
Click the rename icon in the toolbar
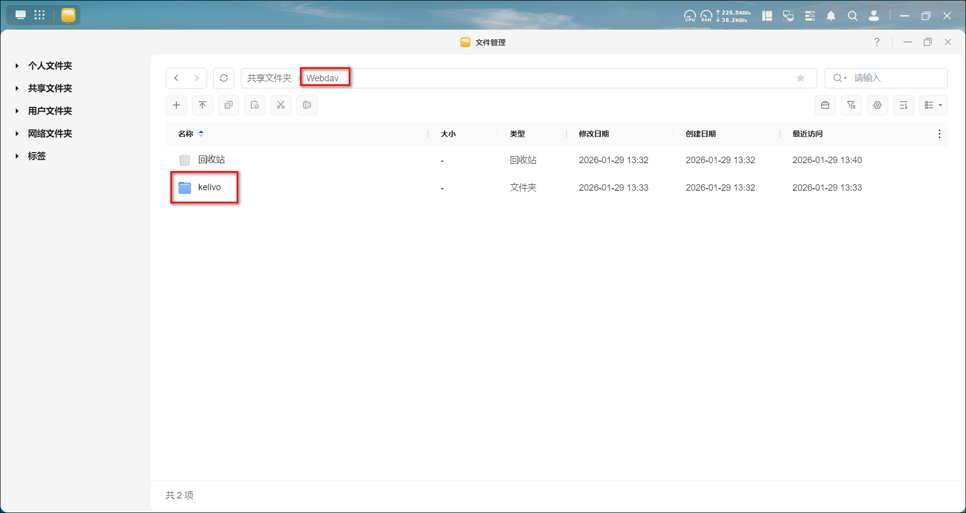pos(307,105)
